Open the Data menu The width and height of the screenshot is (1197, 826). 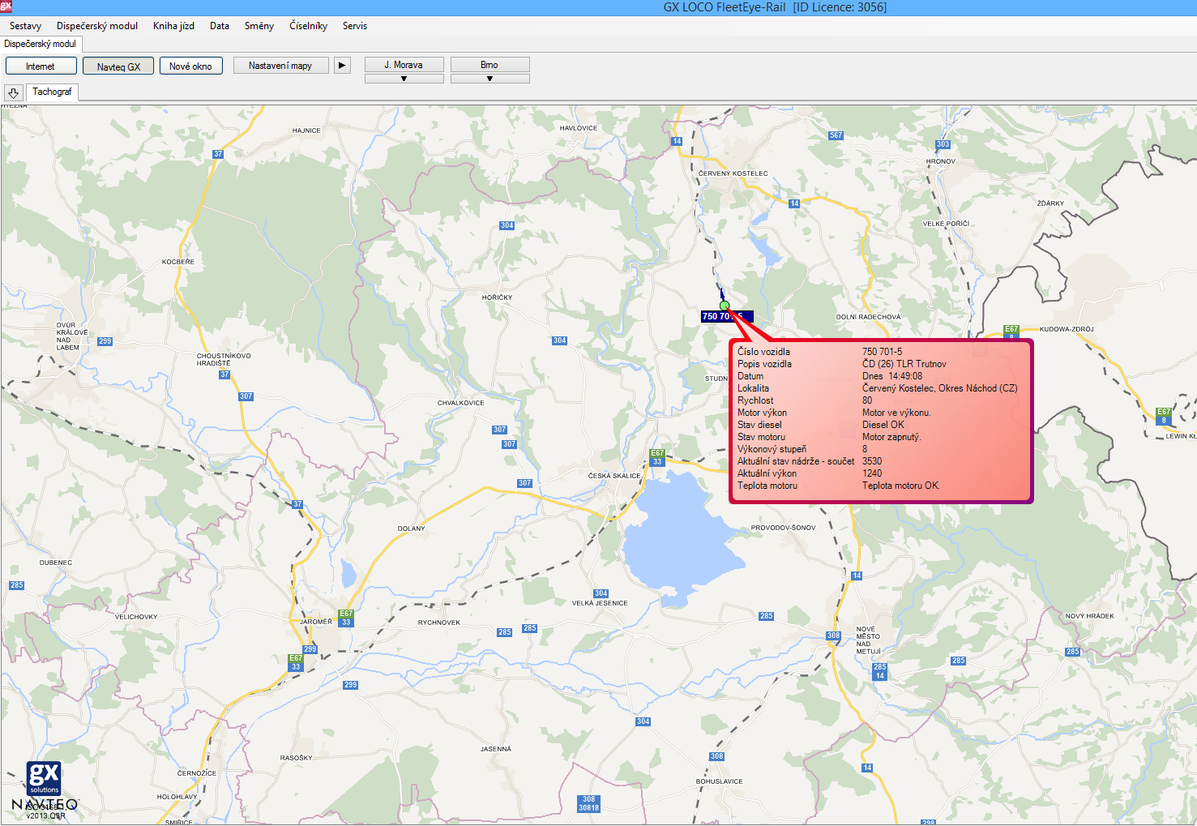[220, 26]
